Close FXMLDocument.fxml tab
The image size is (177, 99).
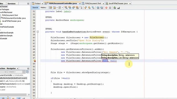[x=103, y=4]
